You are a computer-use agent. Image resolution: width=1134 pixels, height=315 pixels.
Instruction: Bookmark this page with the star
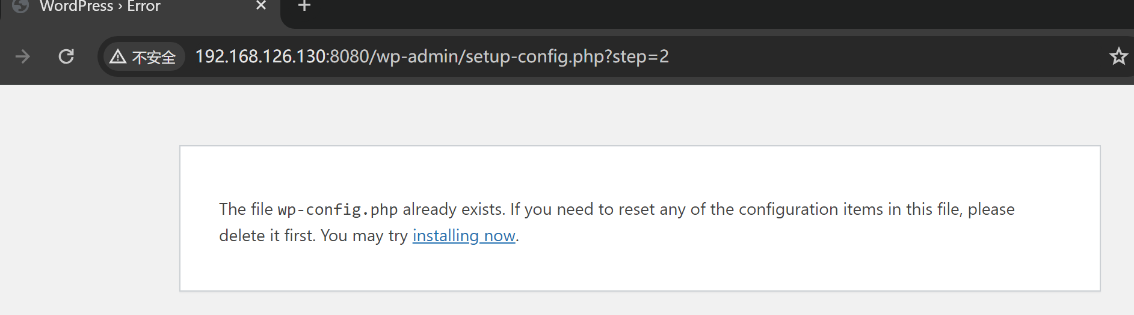[1118, 56]
